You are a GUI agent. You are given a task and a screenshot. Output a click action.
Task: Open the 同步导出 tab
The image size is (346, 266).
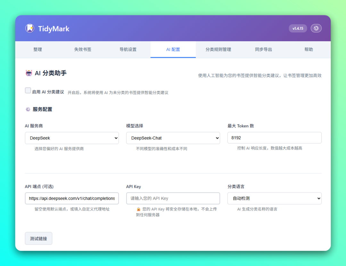pyautogui.click(x=263, y=50)
